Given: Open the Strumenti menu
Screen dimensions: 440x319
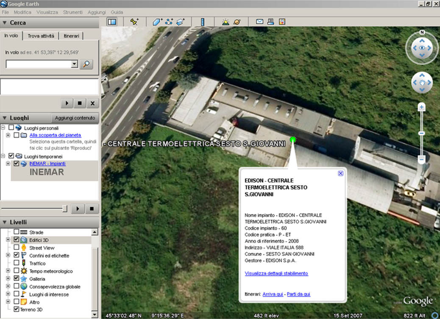Looking at the screenshot, I should (72, 12).
